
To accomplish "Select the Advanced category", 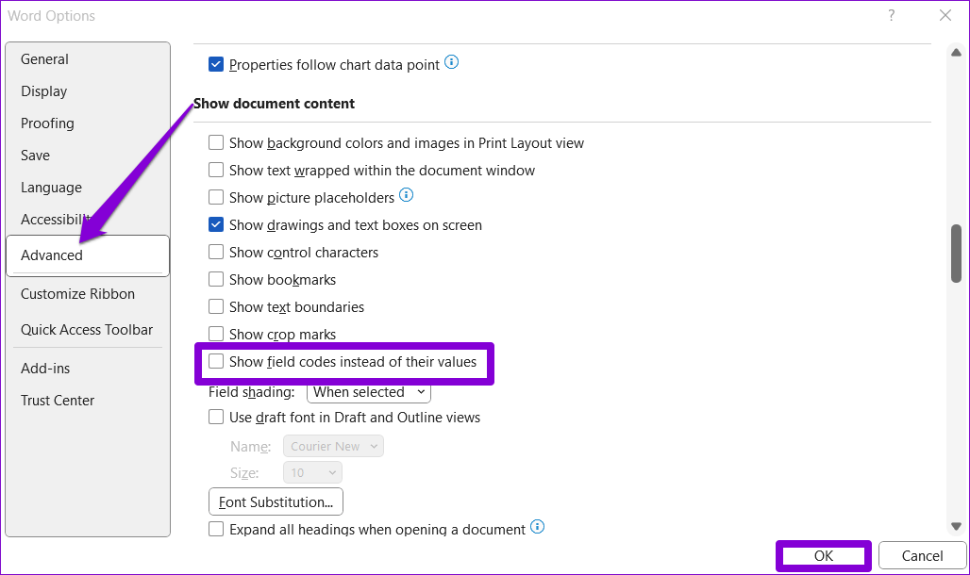I will 52,255.
